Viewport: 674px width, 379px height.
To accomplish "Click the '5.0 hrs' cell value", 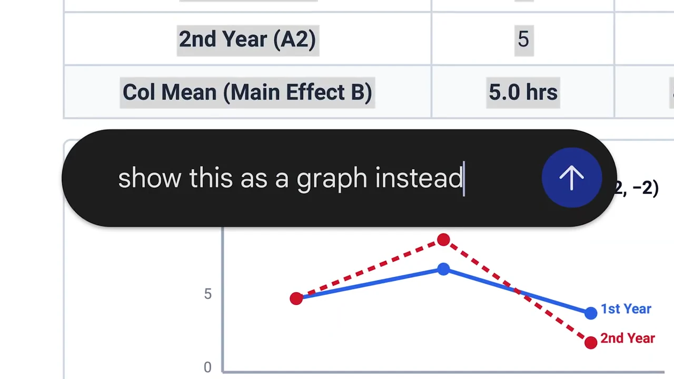I will click(x=523, y=92).
